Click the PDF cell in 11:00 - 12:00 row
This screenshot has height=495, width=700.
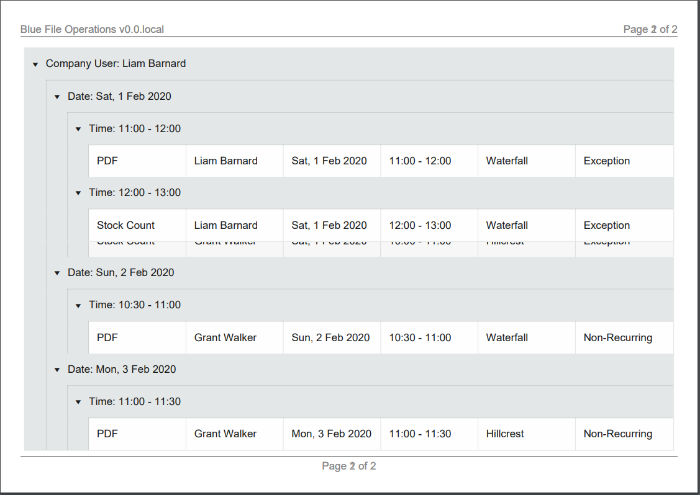coord(107,161)
